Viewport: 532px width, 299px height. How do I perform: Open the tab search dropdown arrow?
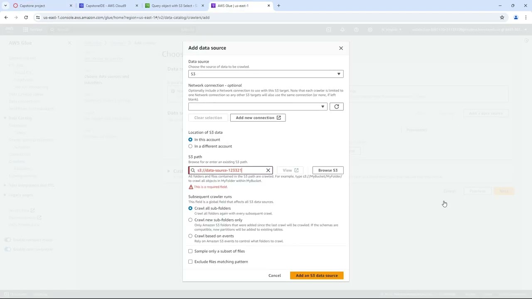(x=5, y=6)
